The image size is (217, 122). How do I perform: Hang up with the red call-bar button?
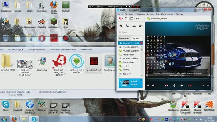190,86
